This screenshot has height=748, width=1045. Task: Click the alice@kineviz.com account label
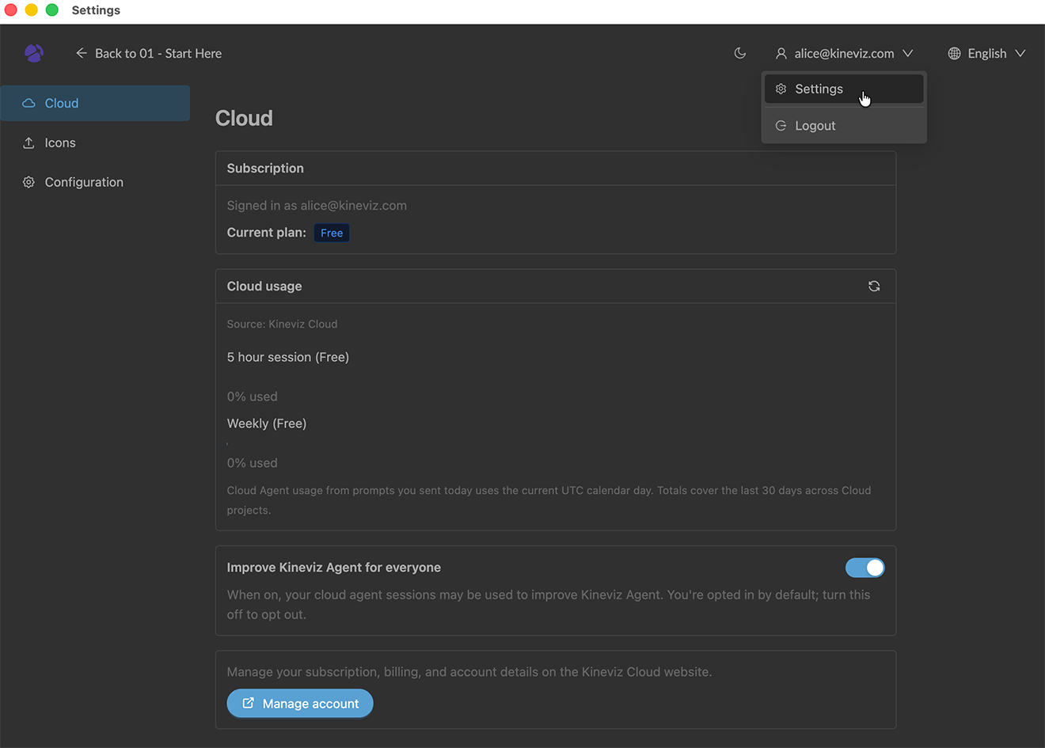tap(844, 53)
